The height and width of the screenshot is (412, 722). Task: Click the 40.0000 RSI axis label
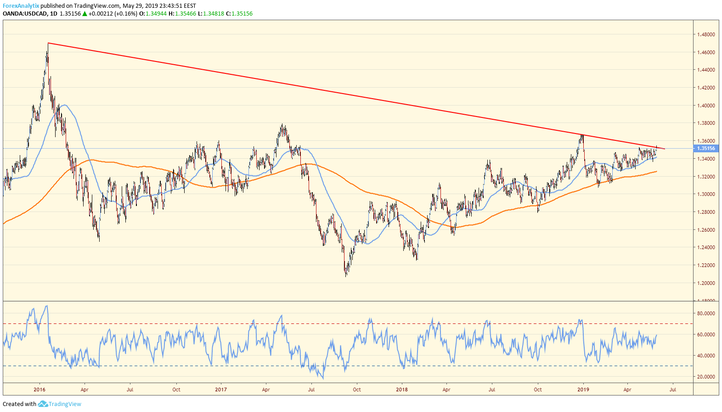(705, 356)
